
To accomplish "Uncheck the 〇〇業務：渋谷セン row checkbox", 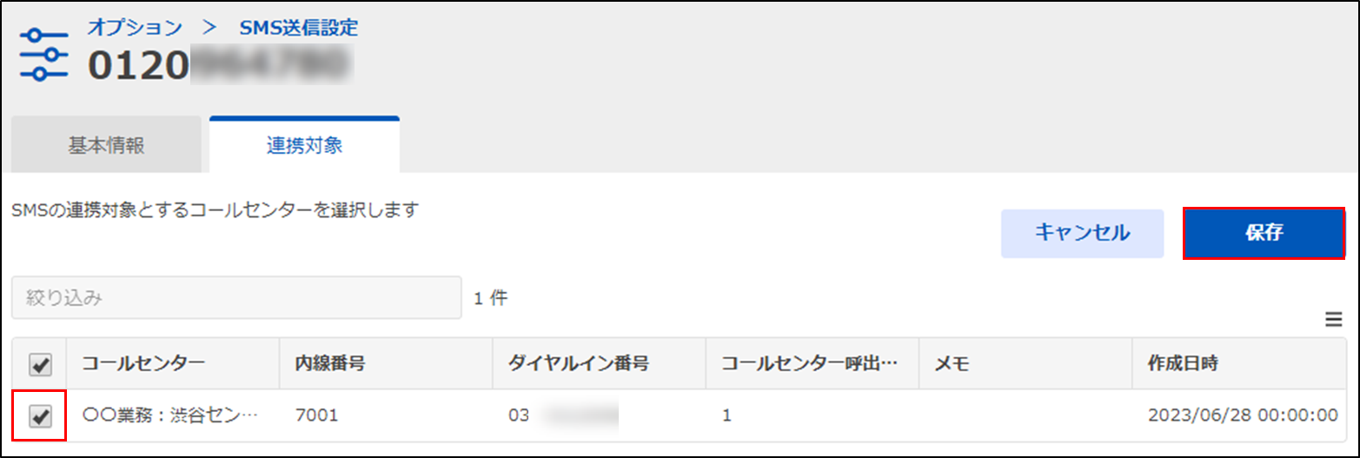I will point(40,416).
